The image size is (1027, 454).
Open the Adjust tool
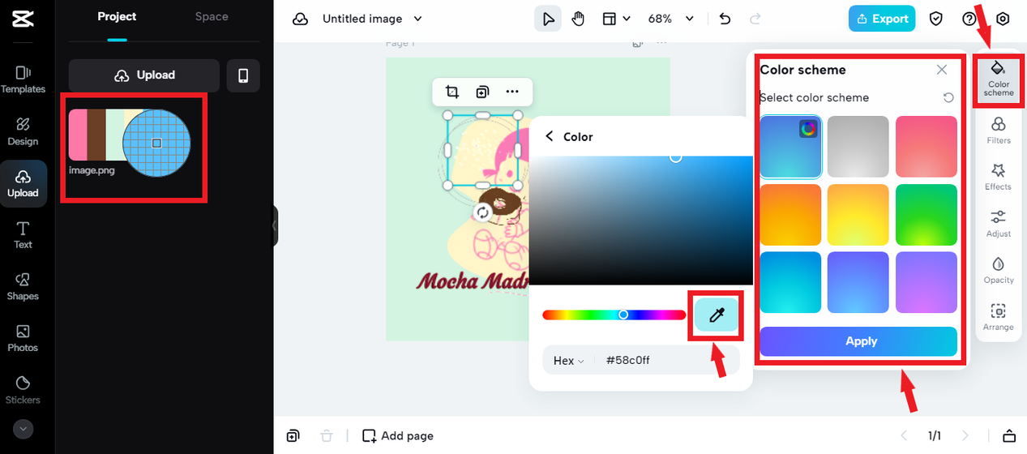(x=998, y=223)
